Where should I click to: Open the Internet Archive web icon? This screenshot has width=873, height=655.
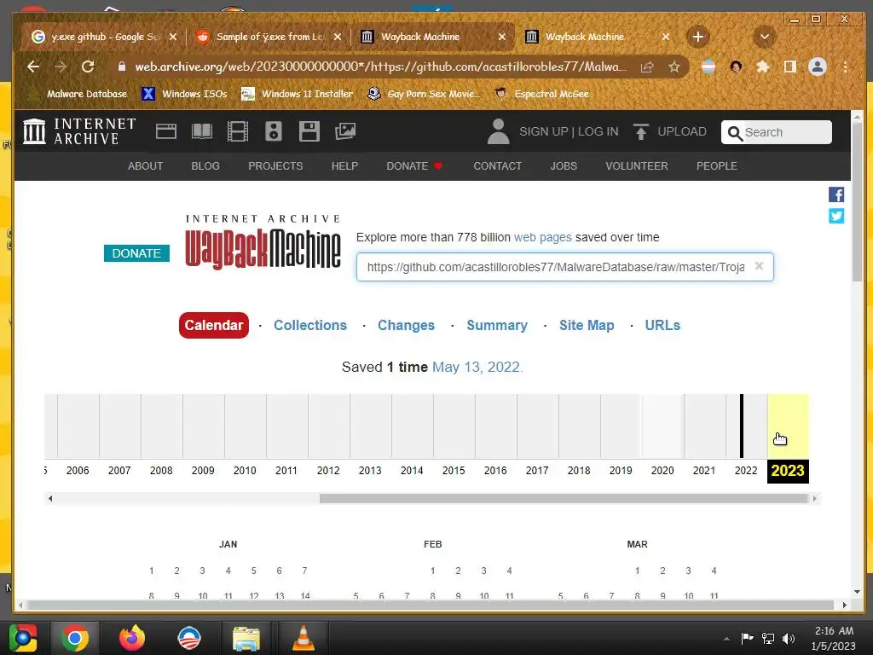coord(166,131)
